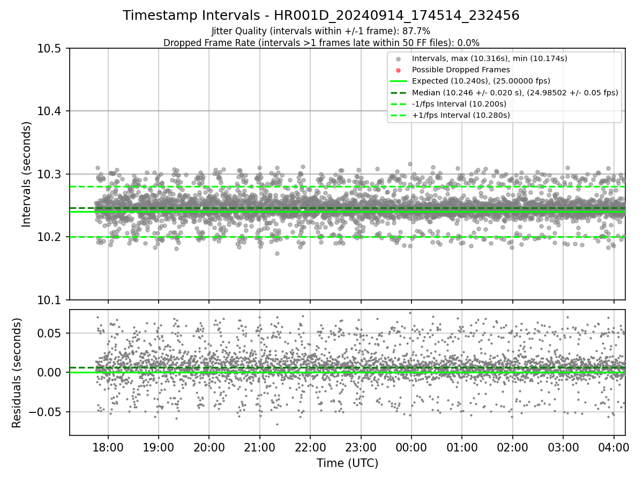Click the 00:00 time tick label
Viewport: 643px width, 482px height.
click(x=411, y=447)
